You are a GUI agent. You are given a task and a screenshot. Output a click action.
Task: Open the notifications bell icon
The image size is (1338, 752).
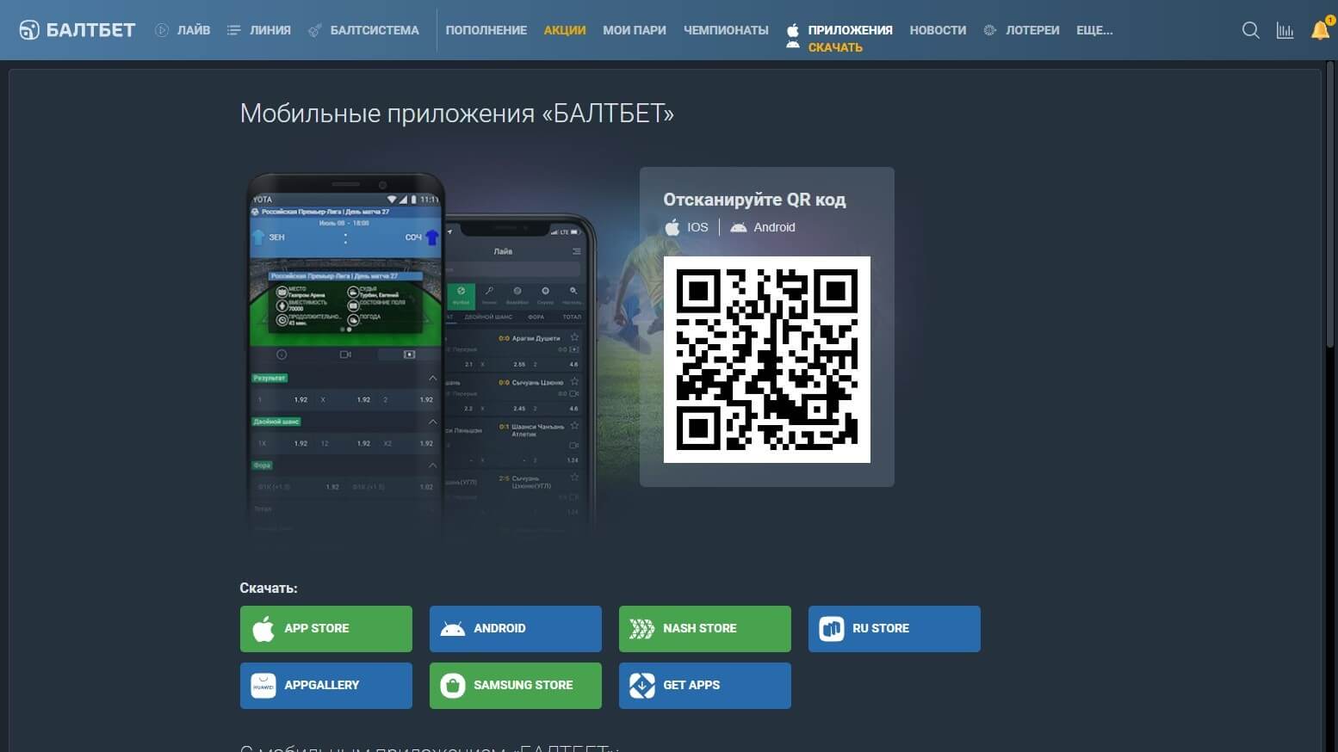pyautogui.click(x=1321, y=30)
